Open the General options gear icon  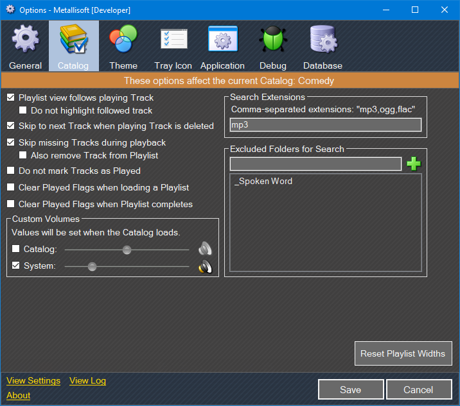click(x=26, y=40)
